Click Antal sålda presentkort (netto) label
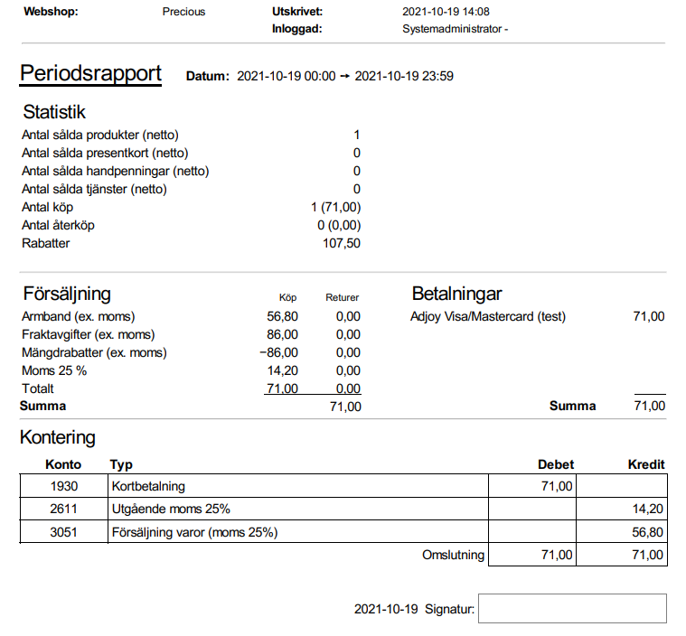The width and height of the screenshot is (686, 636). (x=105, y=153)
